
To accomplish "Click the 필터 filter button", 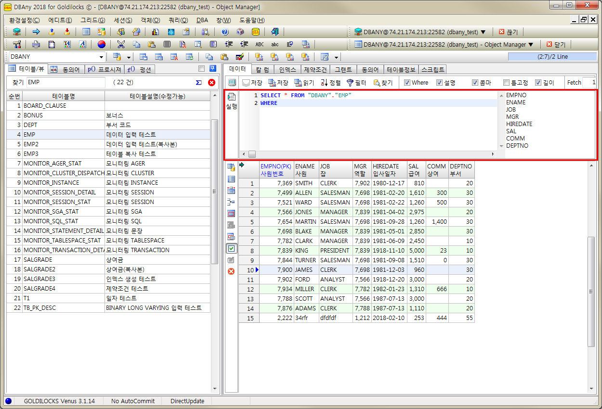I will pyautogui.click(x=357, y=82).
